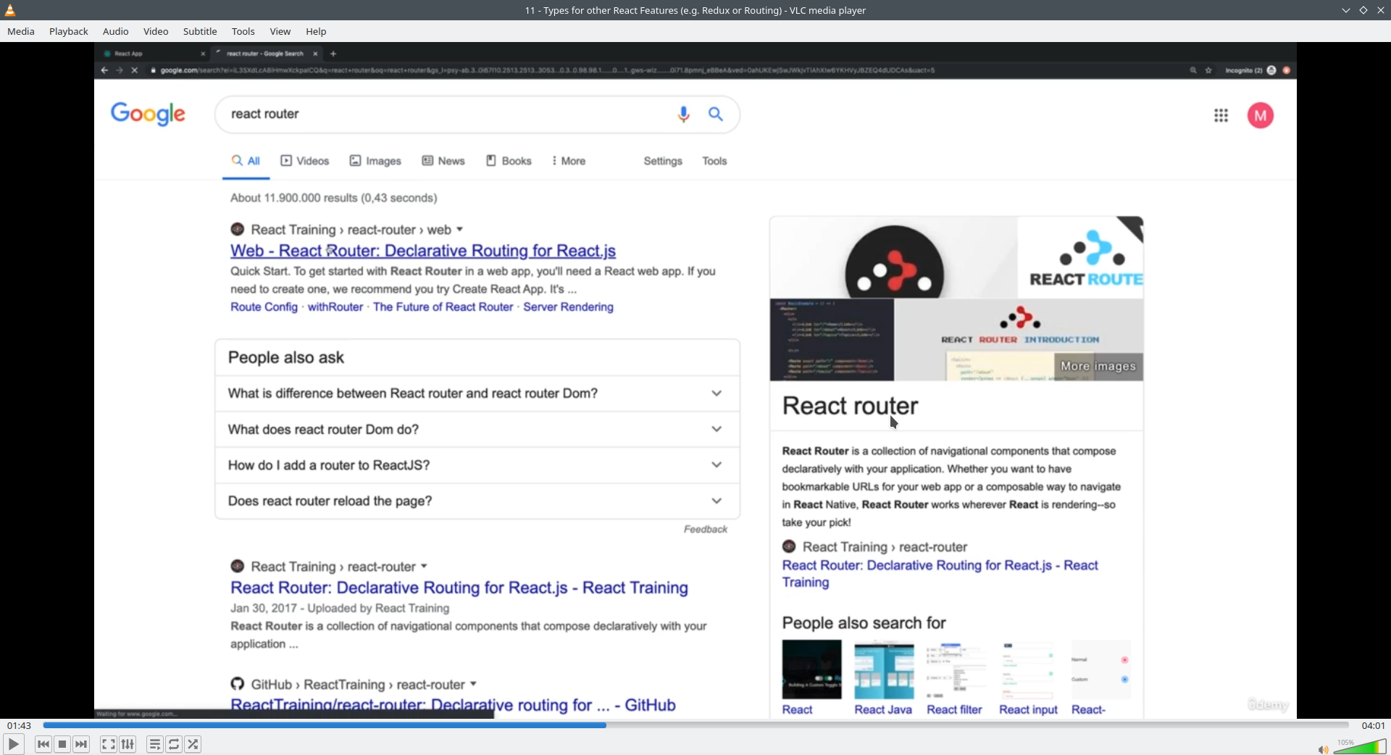Open the Server Rendering sitelink

(568, 307)
